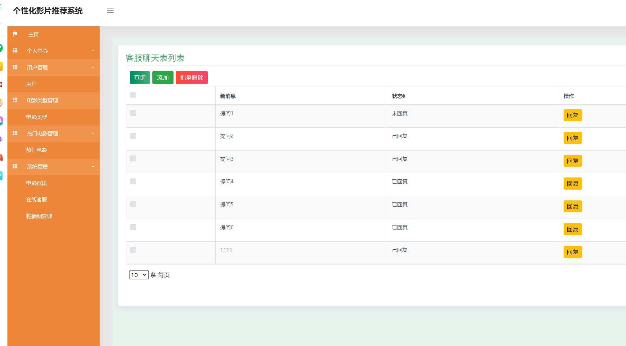This screenshot has height=346, width=626.
Task: Sort by the 状态 column arrows
Action: pyautogui.click(x=404, y=96)
